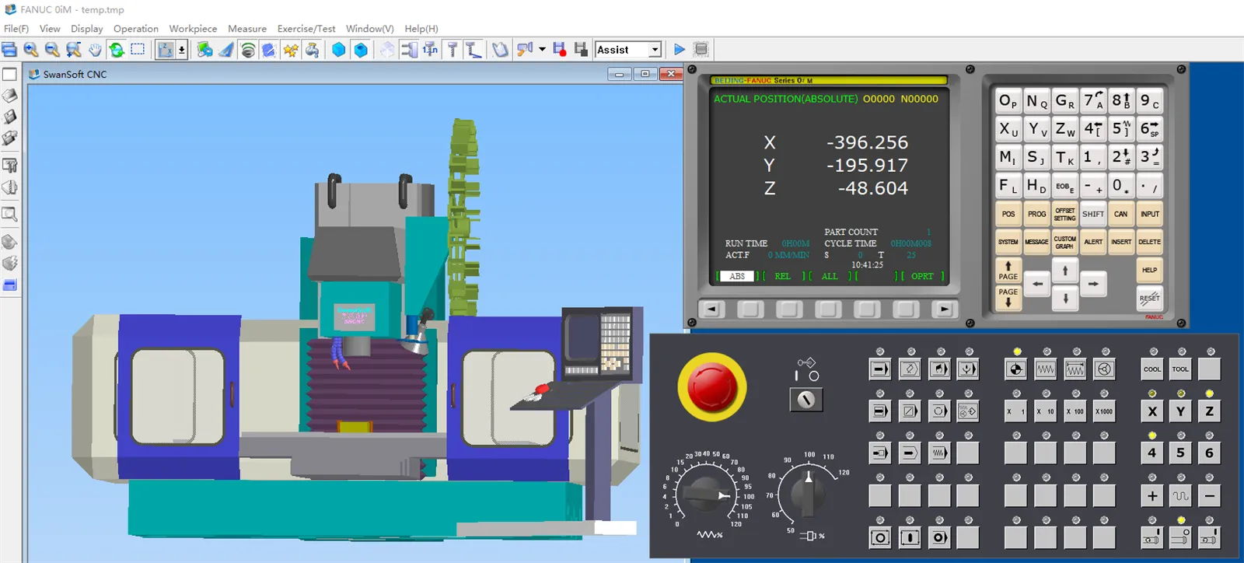Click the rapid traverse wave key
This screenshot has width=1244, height=563.
[1181, 495]
